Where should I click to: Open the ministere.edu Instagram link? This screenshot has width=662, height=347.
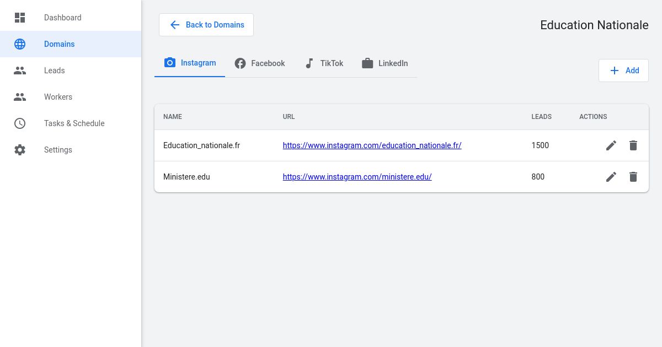pos(357,177)
